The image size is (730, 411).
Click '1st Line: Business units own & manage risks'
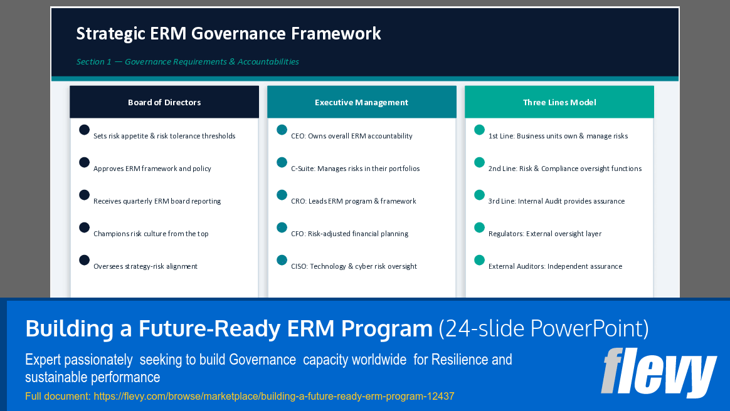[x=558, y=136]
